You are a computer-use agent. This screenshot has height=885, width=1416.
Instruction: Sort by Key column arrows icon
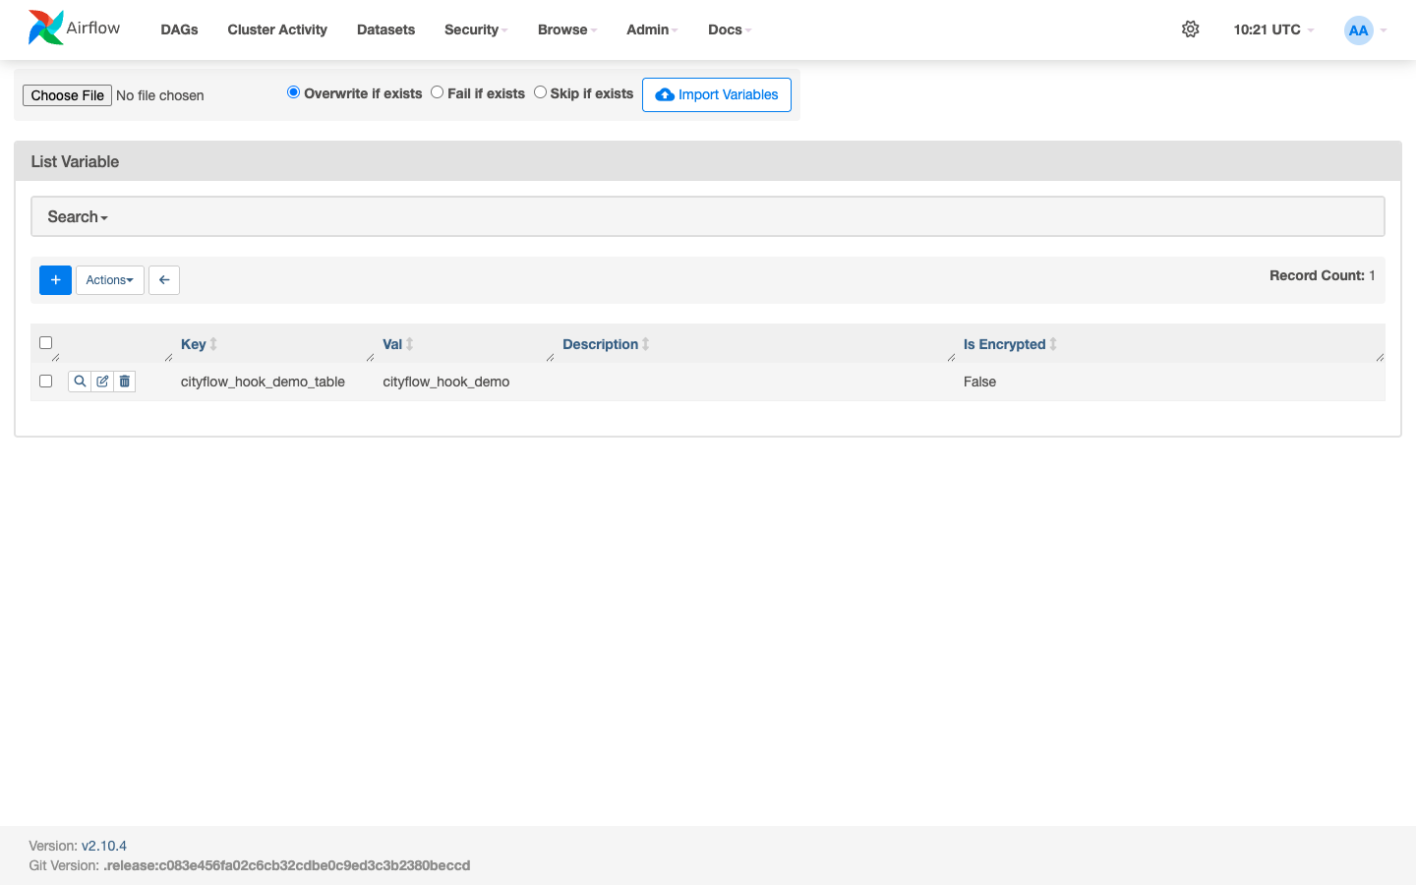click(213, 344)
